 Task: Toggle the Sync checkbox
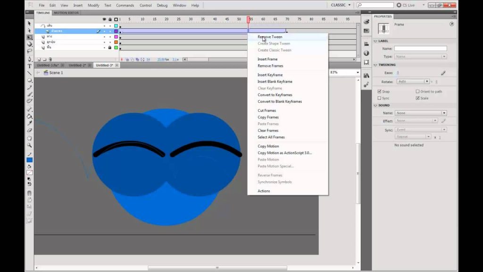(x=379, y=98)
